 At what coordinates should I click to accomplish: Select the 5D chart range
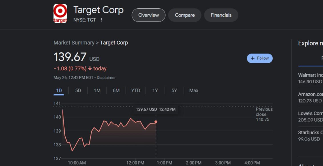click(78, 90)
